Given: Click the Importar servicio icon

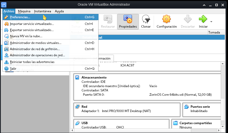Looking at the screenshot, I should [6, 24].
